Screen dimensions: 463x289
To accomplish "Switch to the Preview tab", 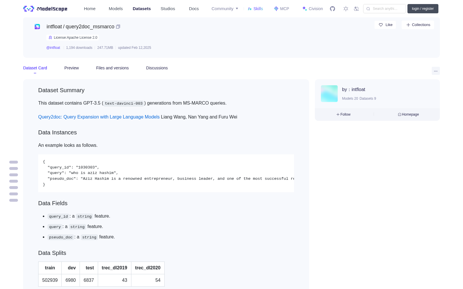I will click(71, 68).
